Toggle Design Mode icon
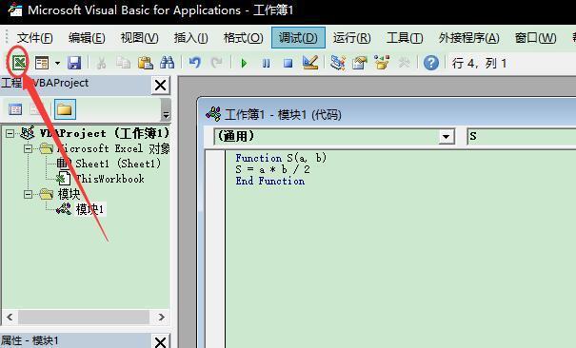 click(310, 63)
